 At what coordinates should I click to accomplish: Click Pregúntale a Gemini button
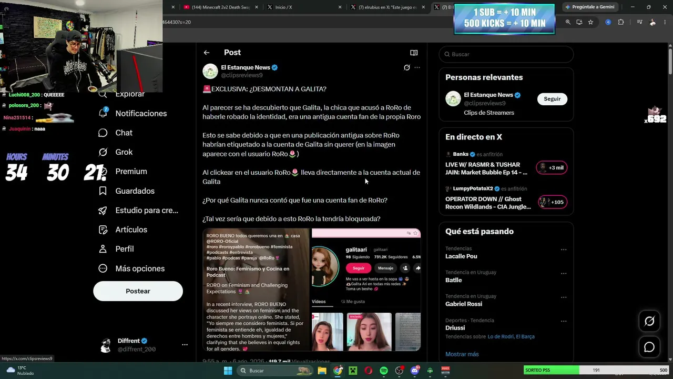(x=589, y=7)
